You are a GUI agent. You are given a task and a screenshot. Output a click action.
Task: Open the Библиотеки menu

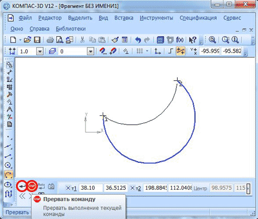tap(71, 29)
